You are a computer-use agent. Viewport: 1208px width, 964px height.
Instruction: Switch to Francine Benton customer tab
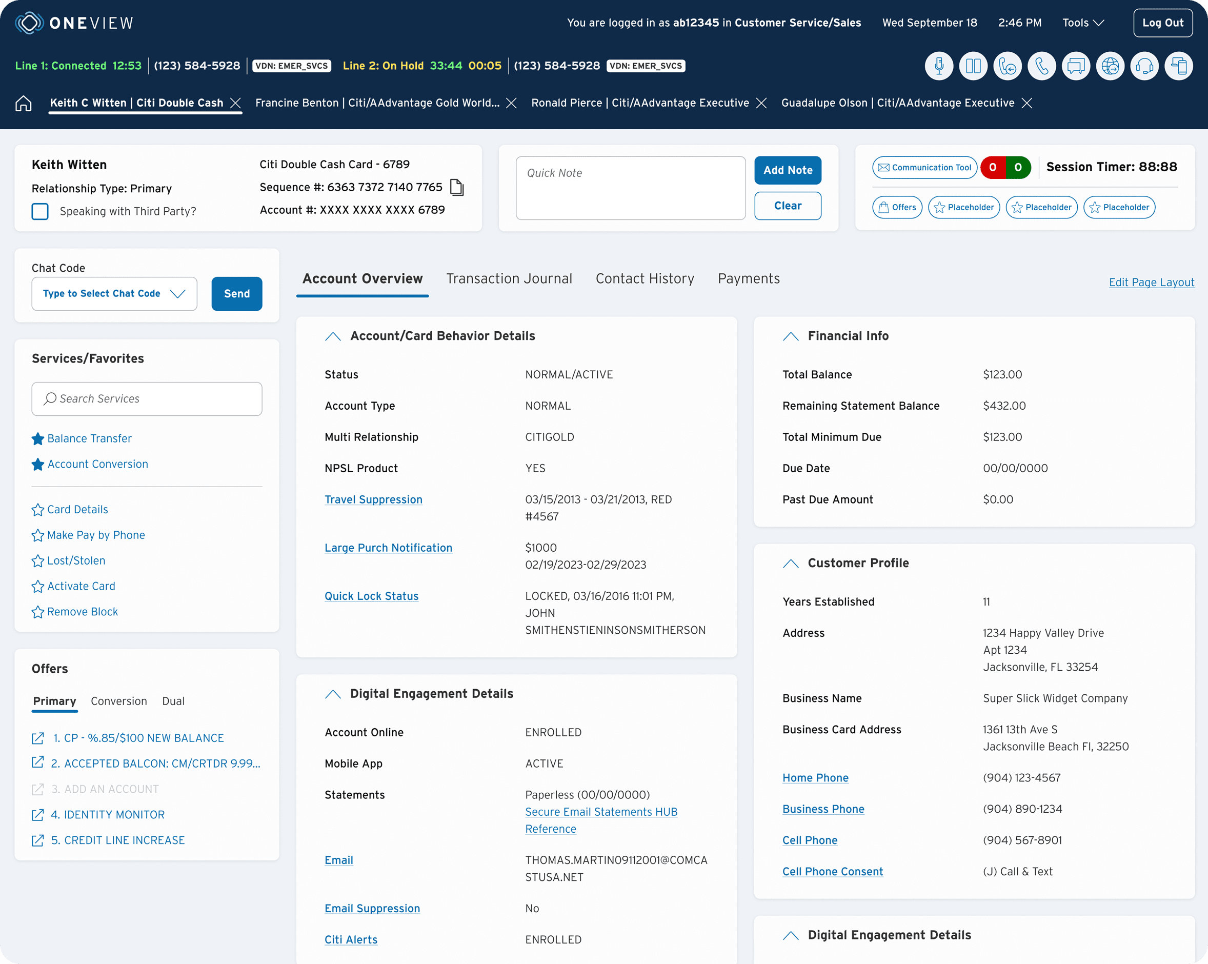377,103
